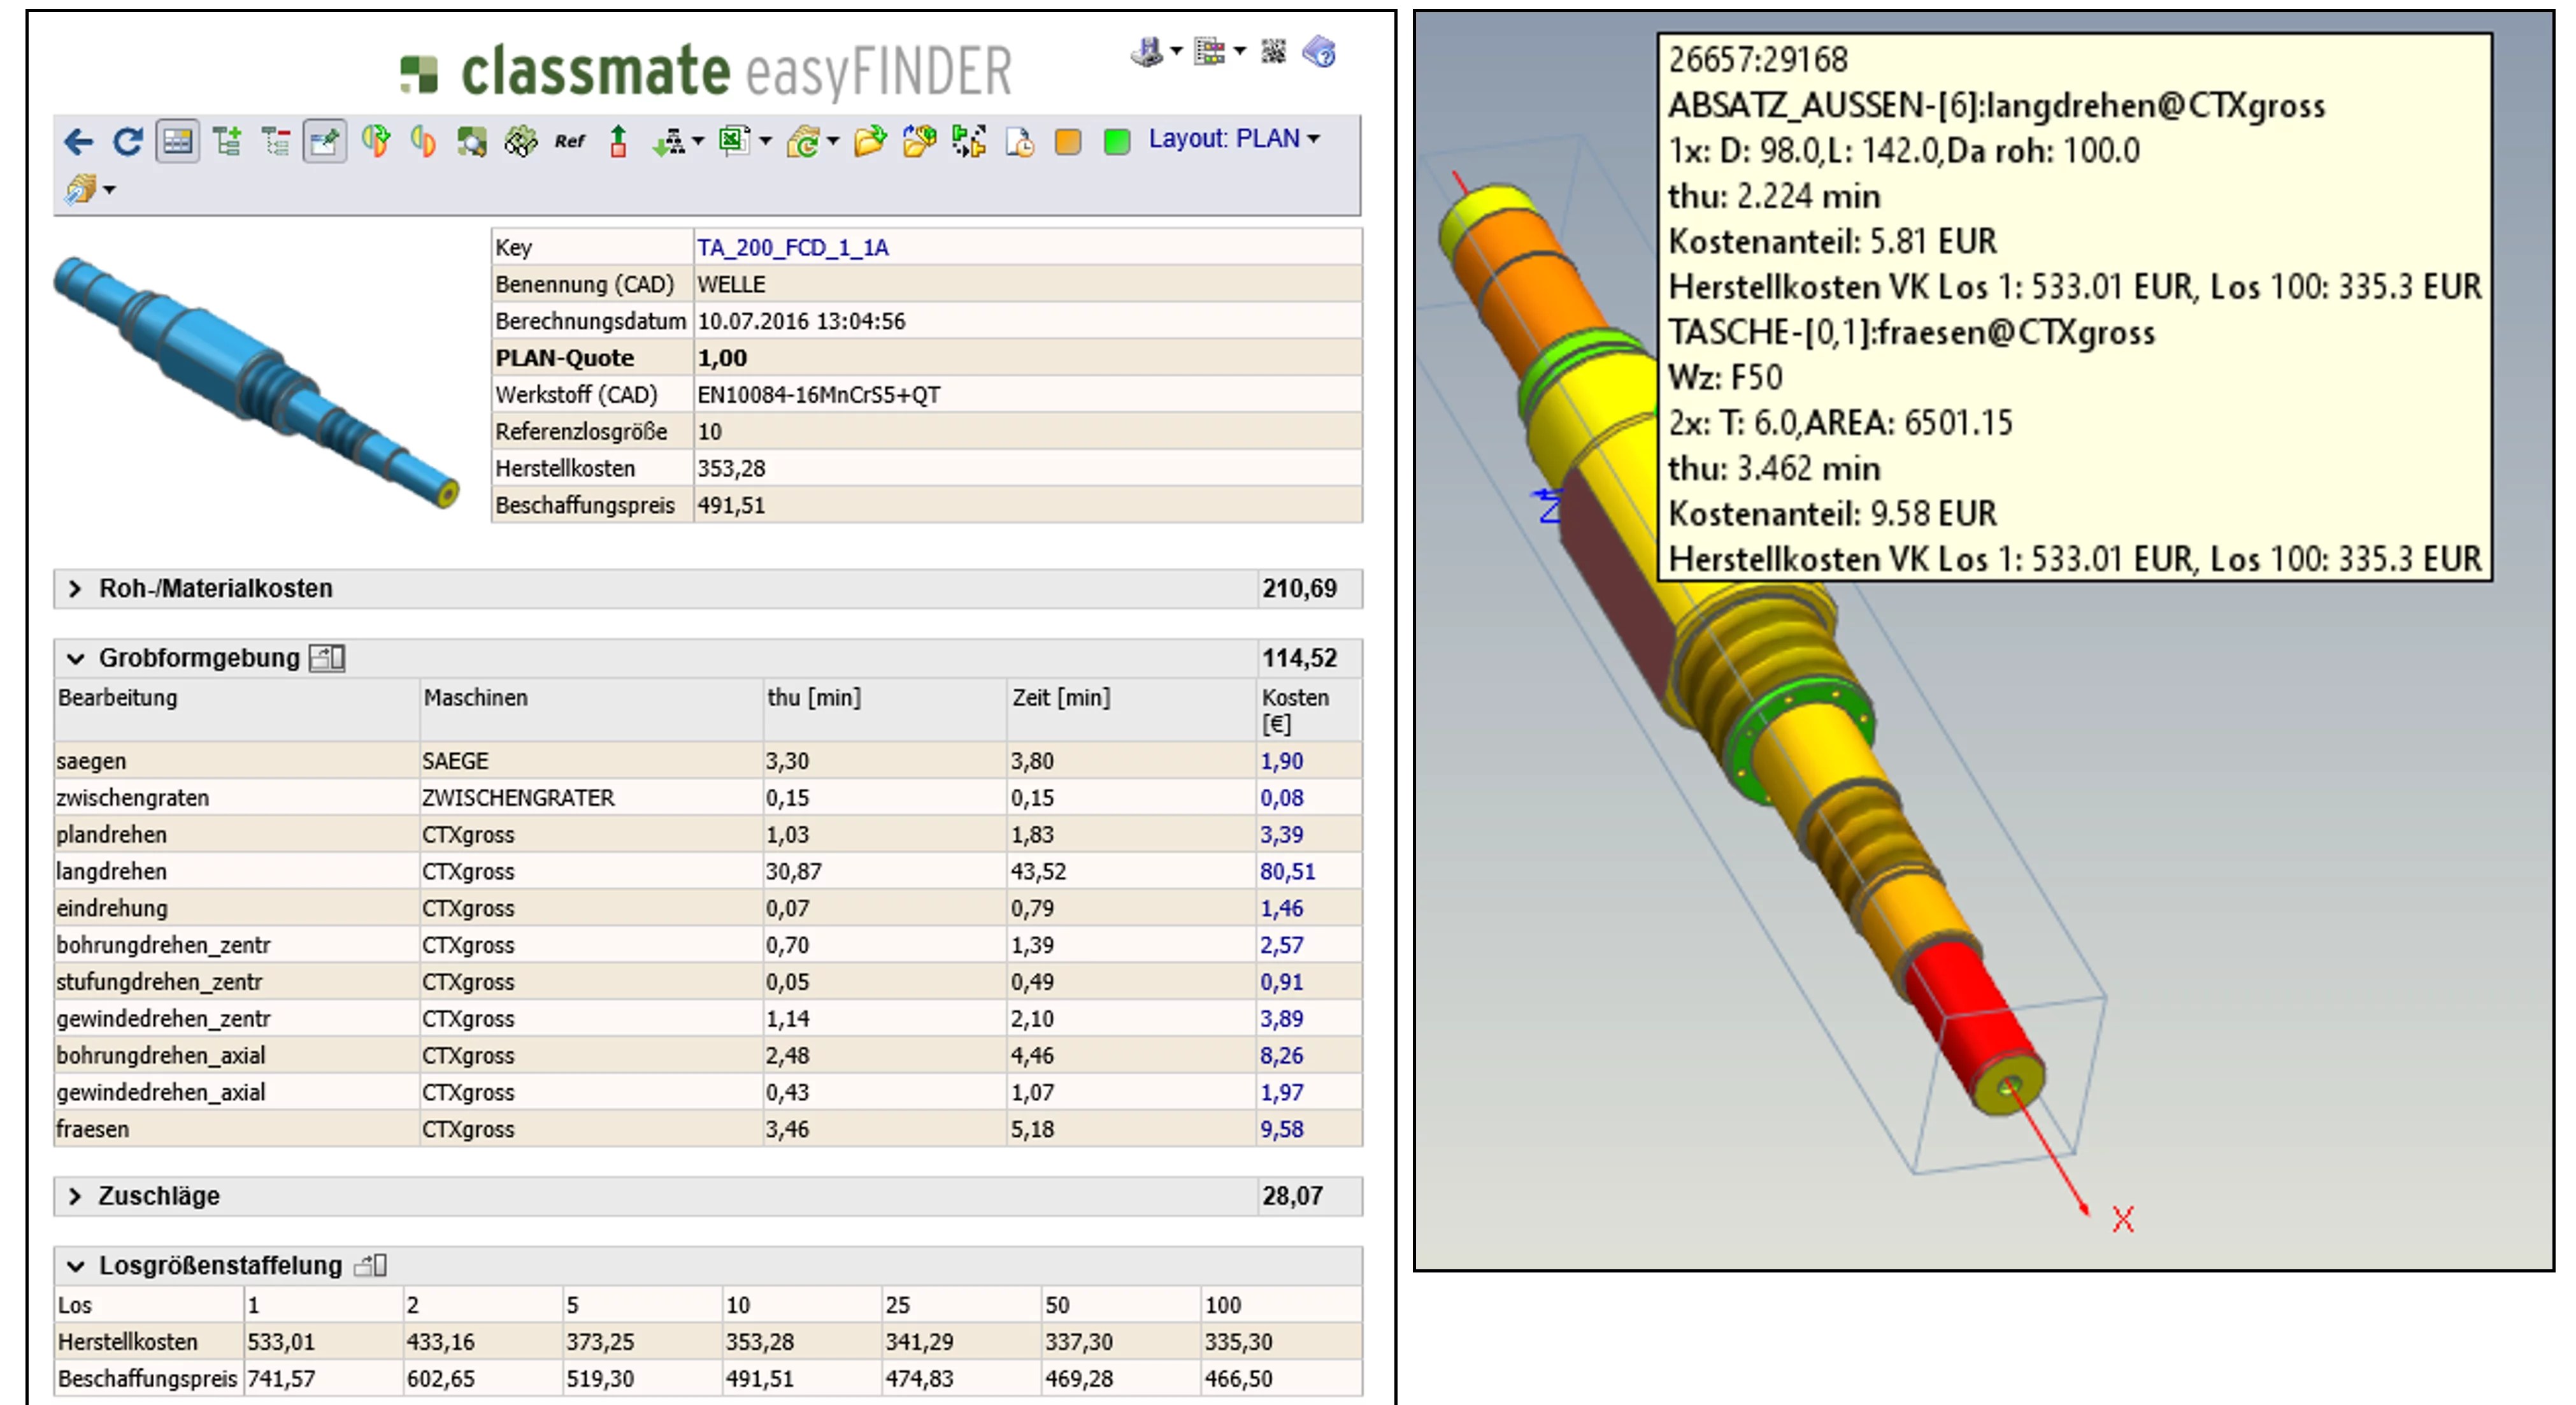Click the expand all tree icon

227,141
